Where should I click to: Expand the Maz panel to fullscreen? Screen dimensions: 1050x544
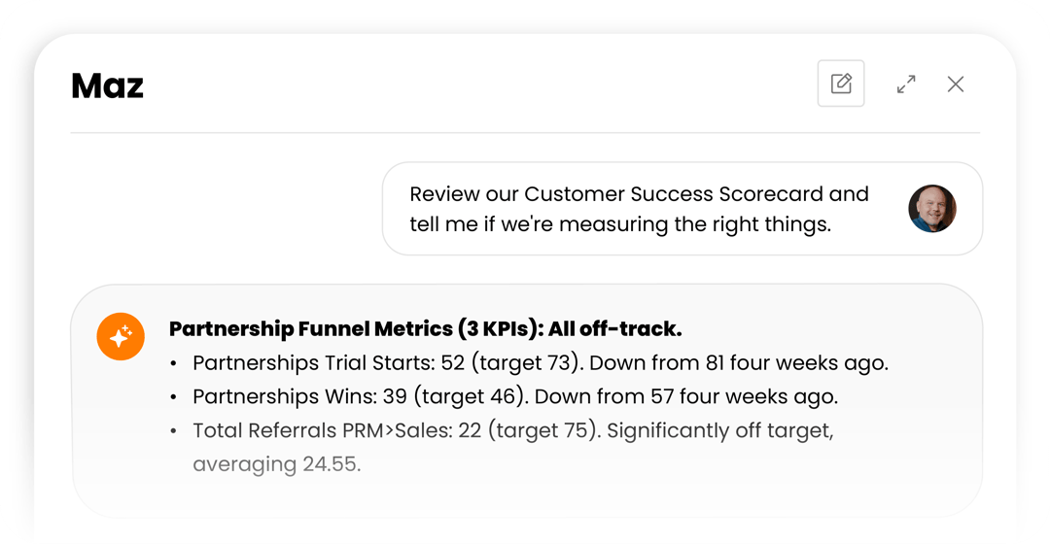[x=906, y=85]
